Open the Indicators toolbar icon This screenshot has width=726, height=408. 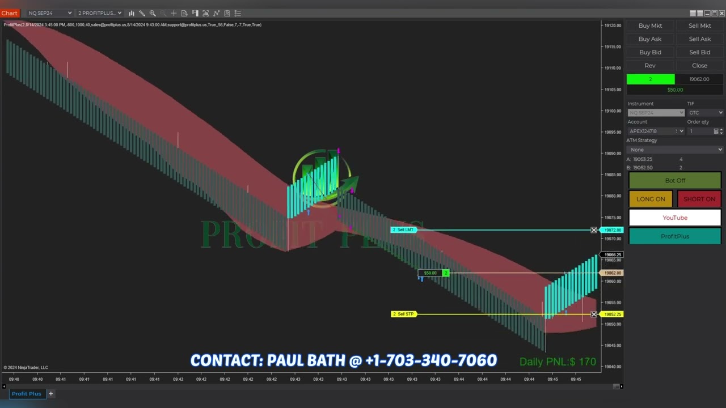coord(216,13)
